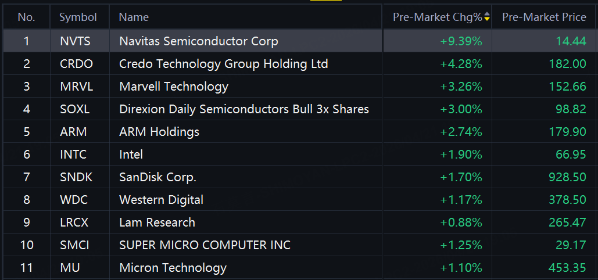Open SUPER MICRO COMPUTER INC entry
The image size is (598, 280).
pos(205,245)
